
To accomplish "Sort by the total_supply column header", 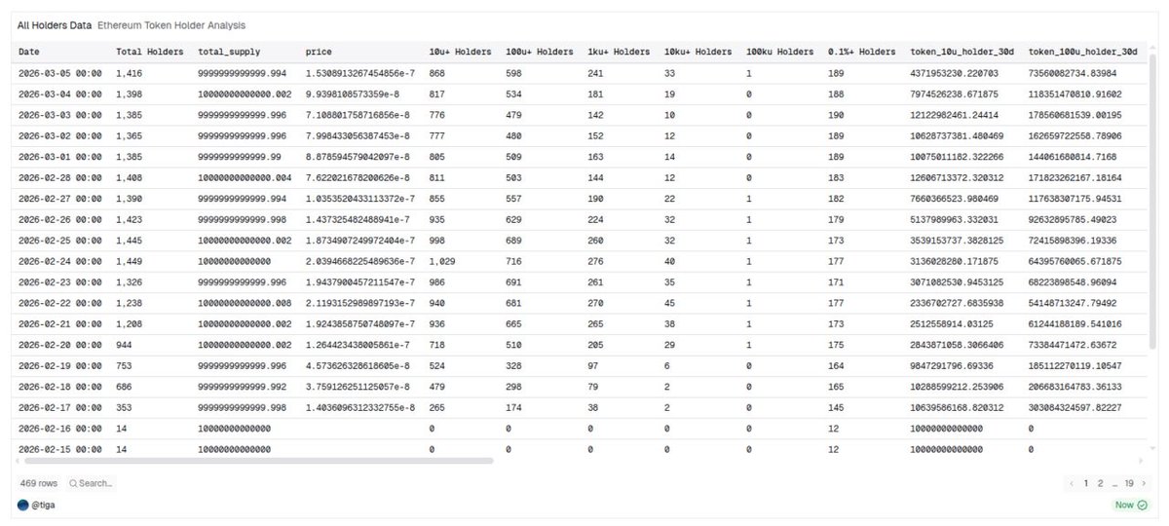I will click(229, 52).
